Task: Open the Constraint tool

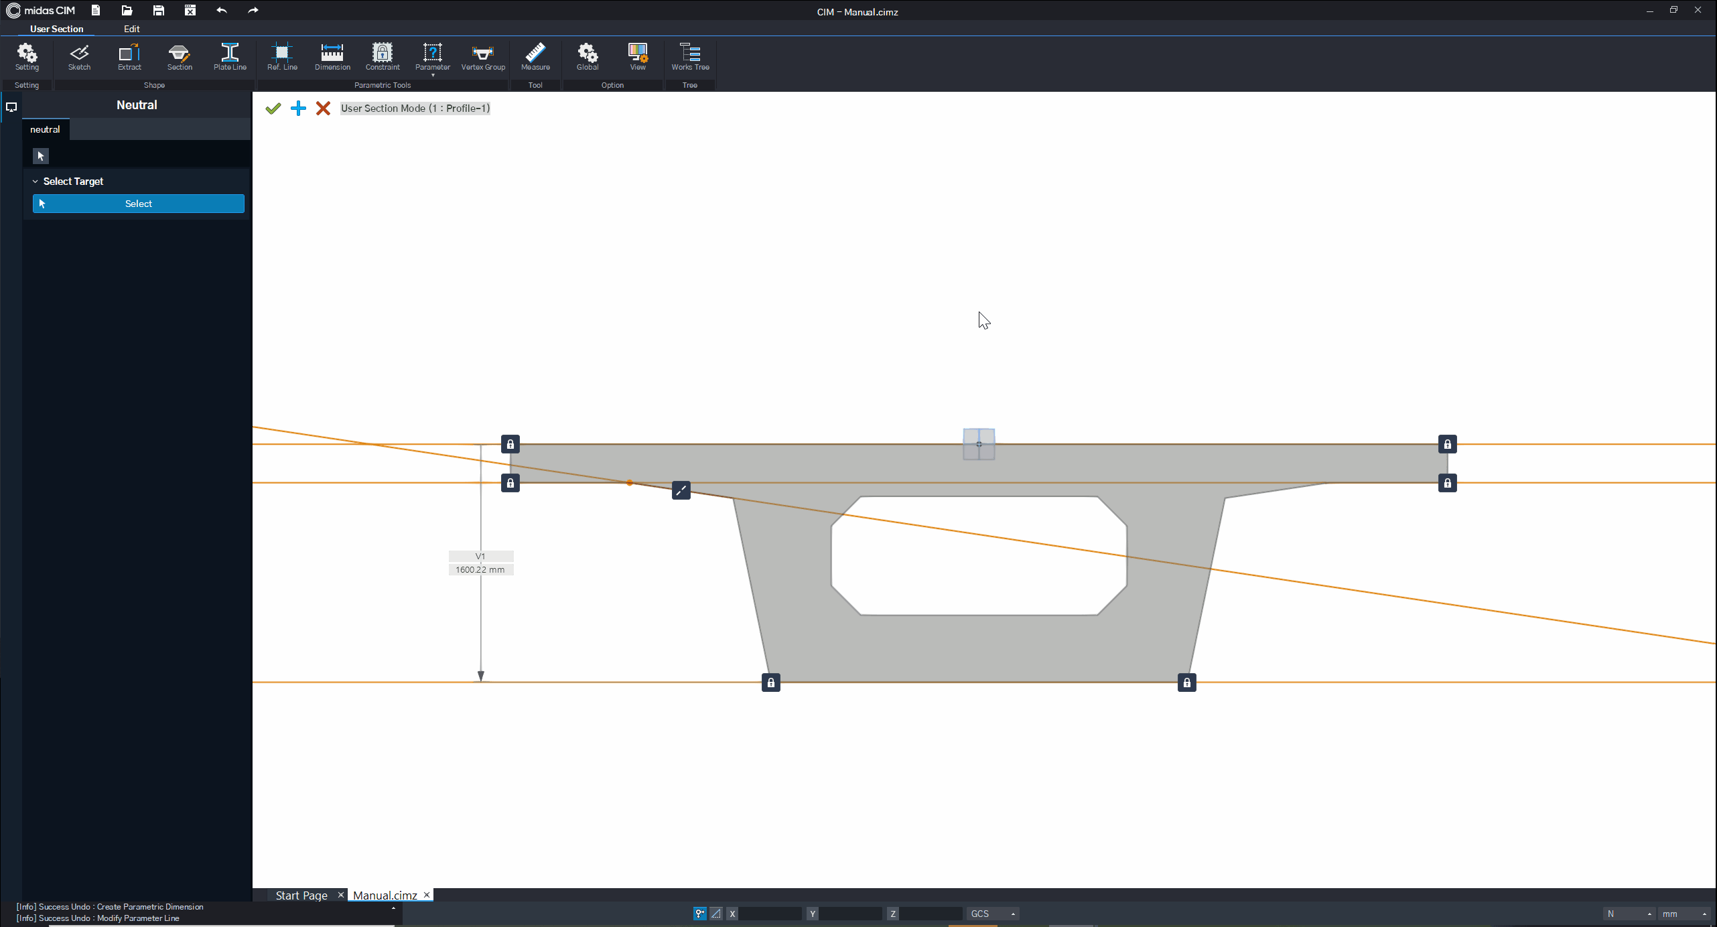Action: (x=383, y=57)
